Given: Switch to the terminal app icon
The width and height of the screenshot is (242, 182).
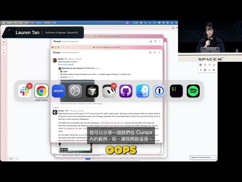Looking at the screenshot, I should click(x=176, y=91).
